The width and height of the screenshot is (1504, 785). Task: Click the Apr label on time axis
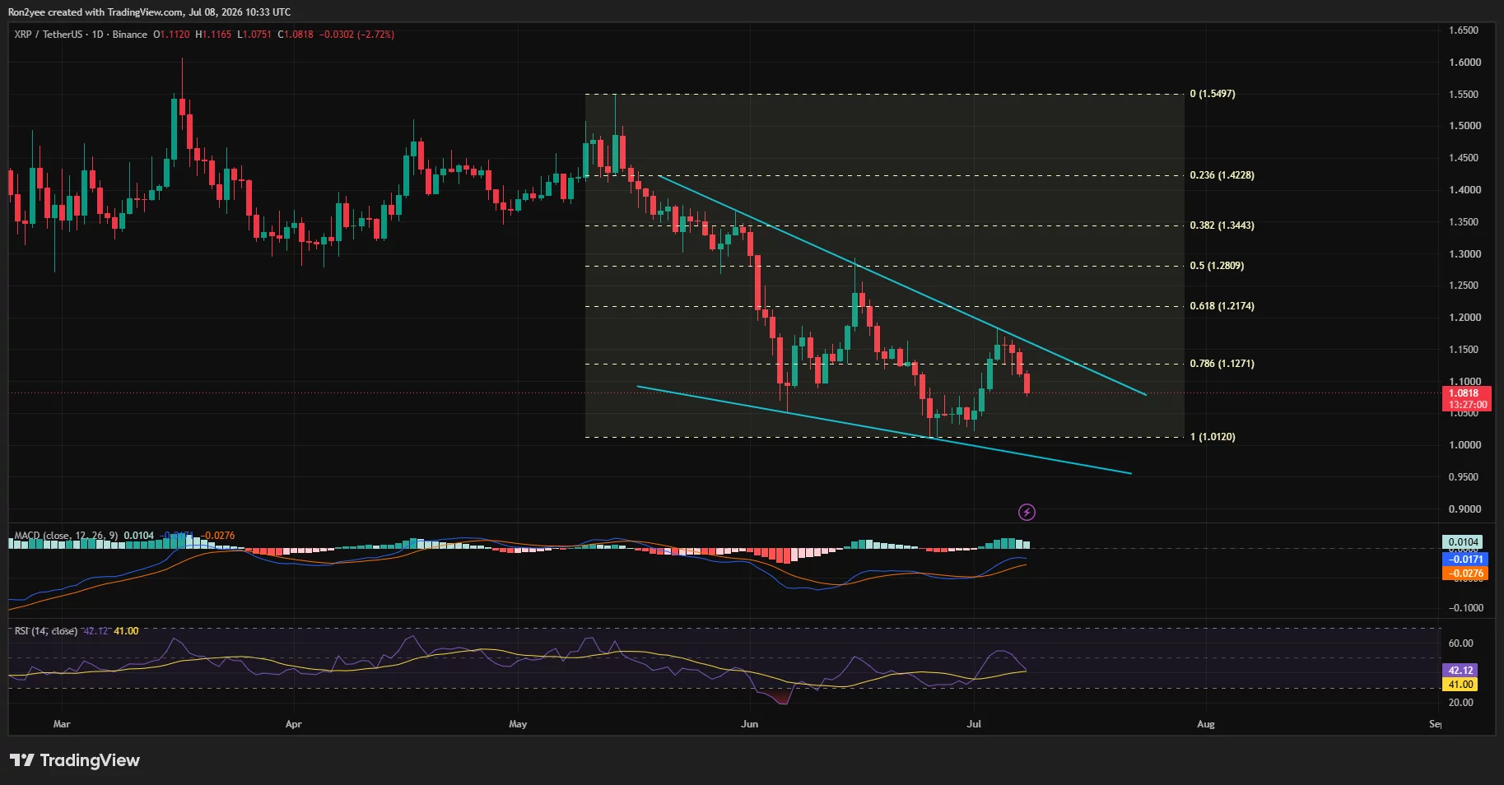[293, 724]
